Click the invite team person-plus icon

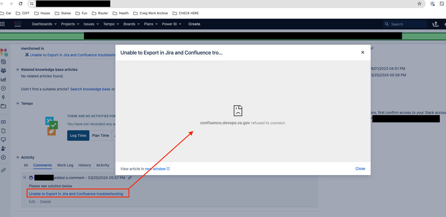click(x=4, y=148)
